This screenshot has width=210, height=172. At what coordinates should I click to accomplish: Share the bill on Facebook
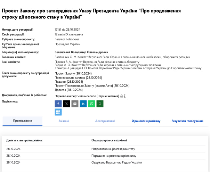58,104
